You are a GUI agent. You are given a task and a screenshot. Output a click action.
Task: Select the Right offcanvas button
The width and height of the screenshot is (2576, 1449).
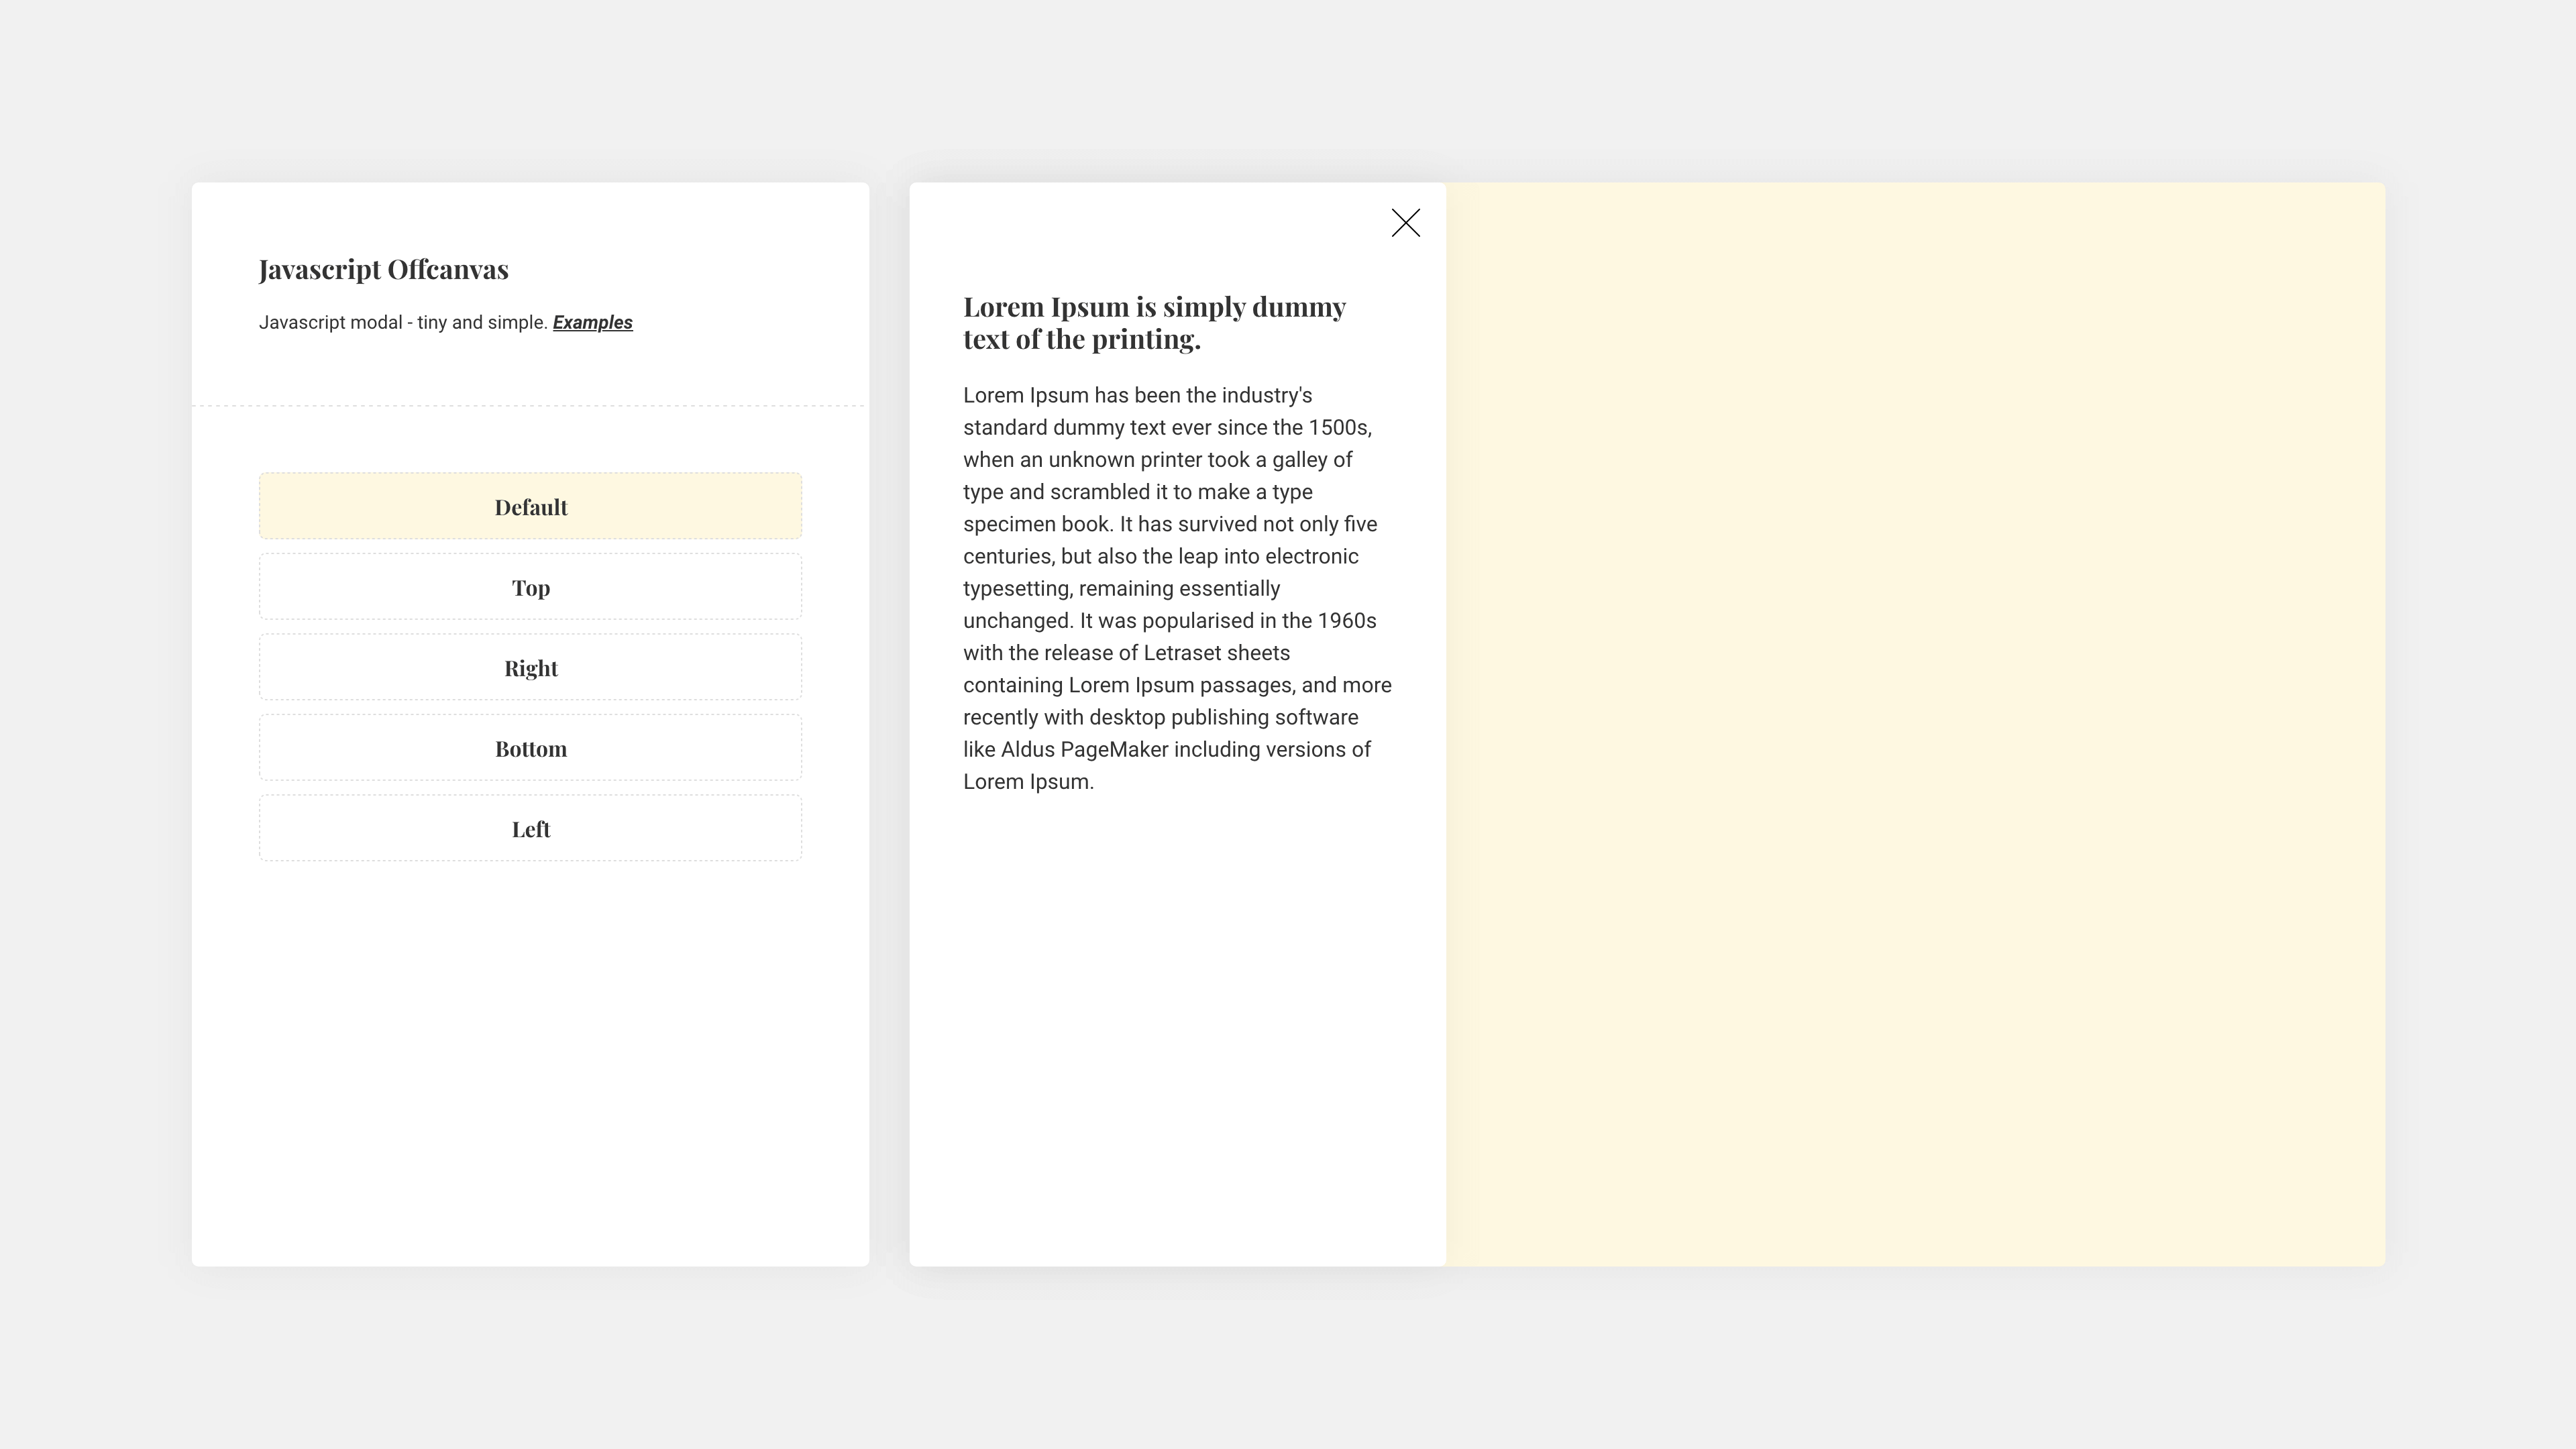530,668
